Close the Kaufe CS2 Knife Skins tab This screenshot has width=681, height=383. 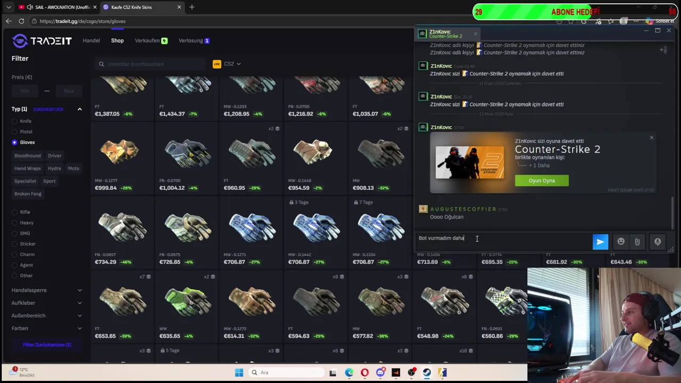coord(179,7)
